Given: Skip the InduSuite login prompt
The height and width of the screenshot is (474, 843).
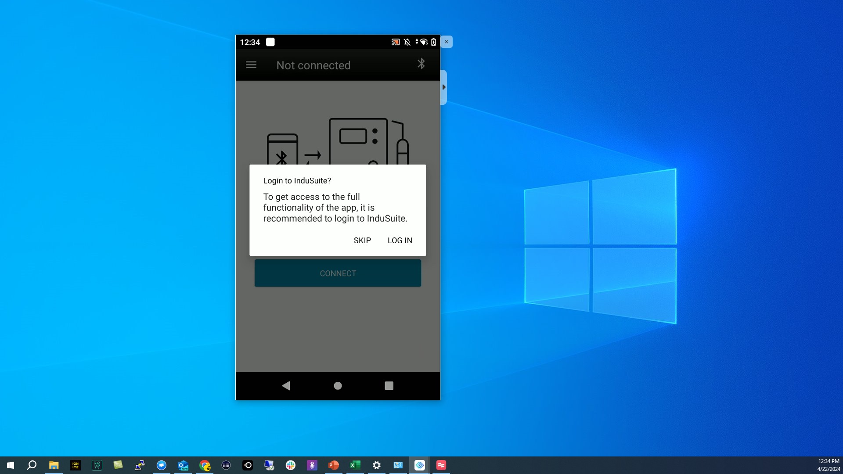Looking at the screenshot, I should 362,241.
